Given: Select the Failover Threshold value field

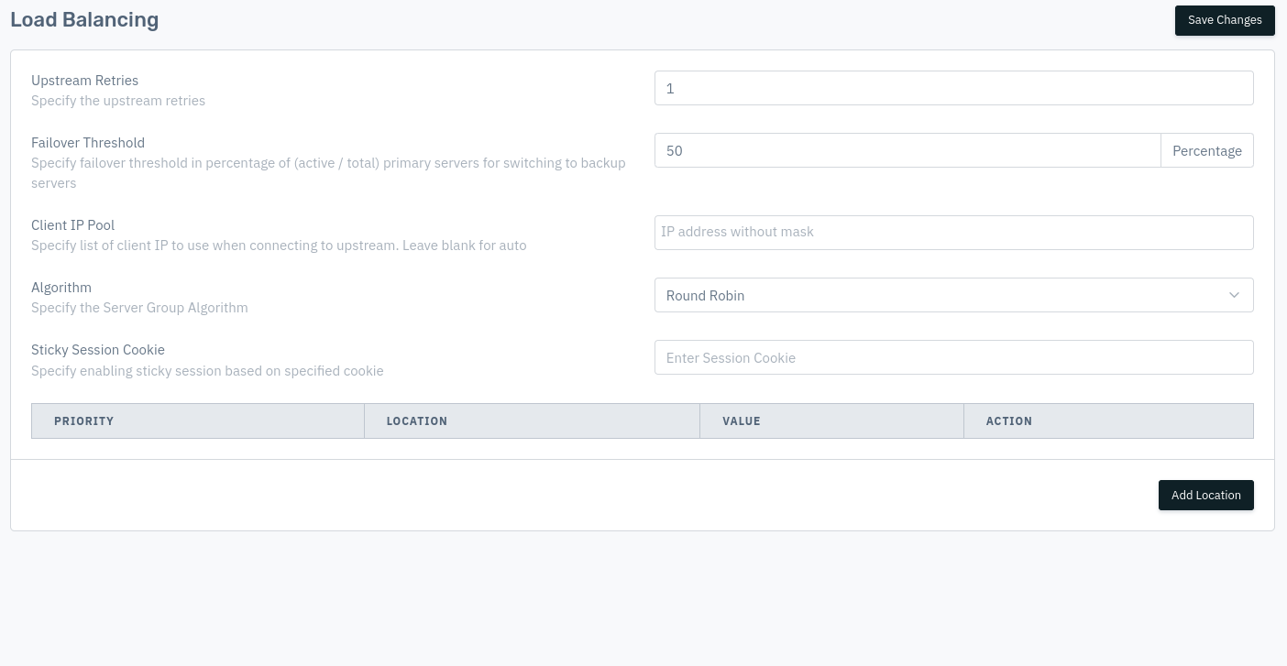Looking at the screenshot, I should (x=907, y=150).
